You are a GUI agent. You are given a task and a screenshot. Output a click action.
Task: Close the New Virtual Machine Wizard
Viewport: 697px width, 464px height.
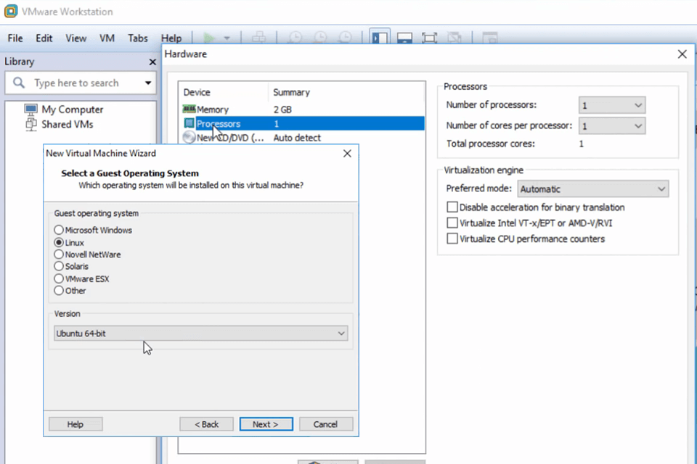pos(347,153)
